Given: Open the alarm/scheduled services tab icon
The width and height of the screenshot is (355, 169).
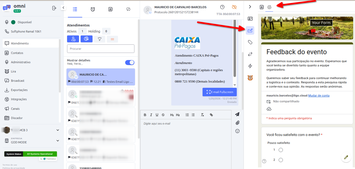Looking at the screenshot, I should pyautogui.click(x=93, y=9).
